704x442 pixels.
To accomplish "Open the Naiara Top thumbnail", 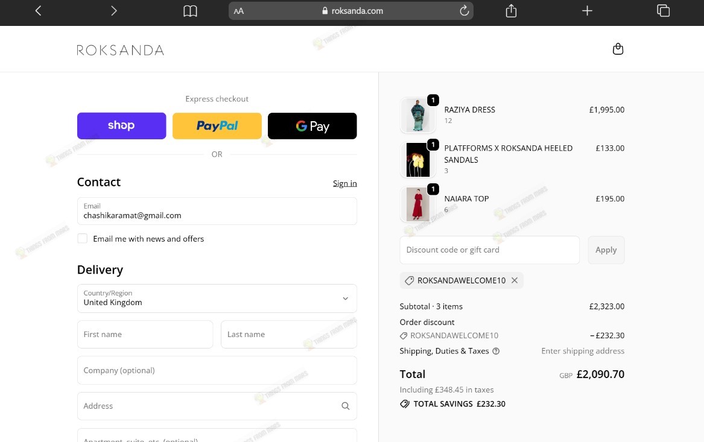I will tap(418, 204).
